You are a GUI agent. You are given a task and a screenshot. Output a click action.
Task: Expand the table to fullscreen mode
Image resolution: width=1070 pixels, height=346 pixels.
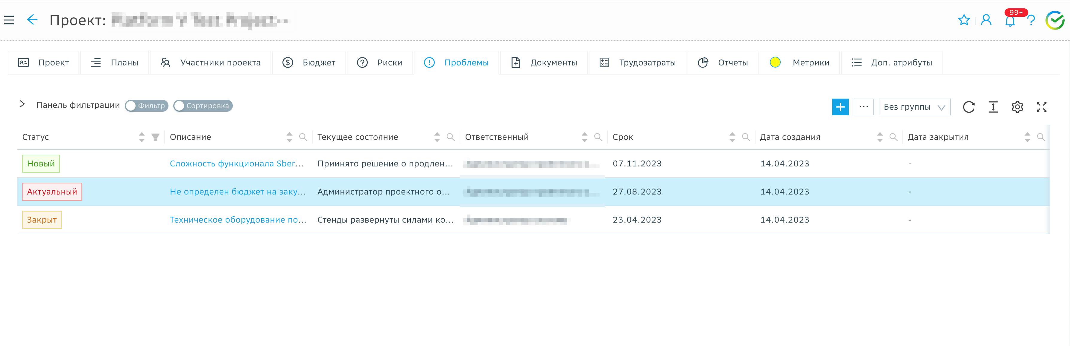click(x=1042, y=107)
